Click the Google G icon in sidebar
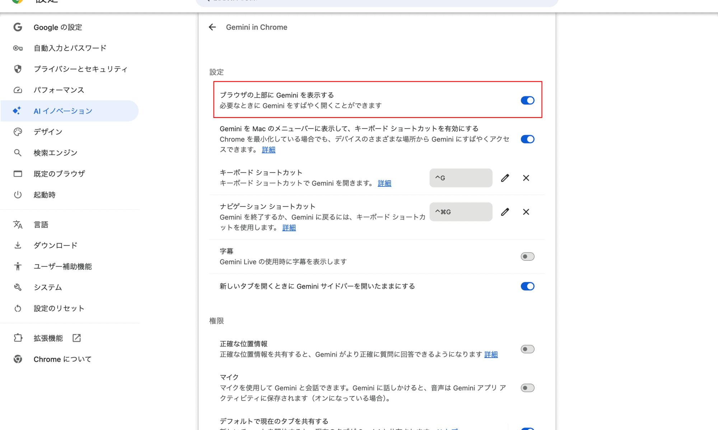The image size is (718, 430). pyautogui.click(x=18, y=27)
